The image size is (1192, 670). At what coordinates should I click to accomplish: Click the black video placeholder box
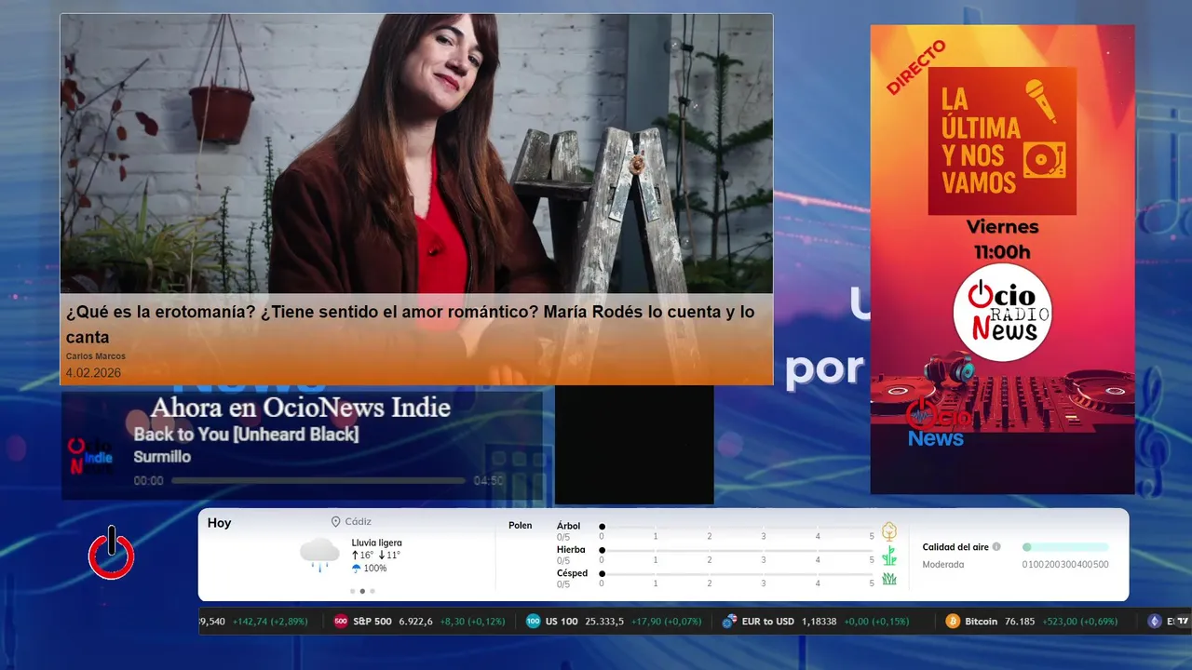point(634,445)
